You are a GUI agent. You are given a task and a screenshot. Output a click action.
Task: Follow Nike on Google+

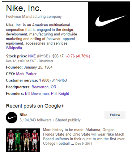(115, 115)
